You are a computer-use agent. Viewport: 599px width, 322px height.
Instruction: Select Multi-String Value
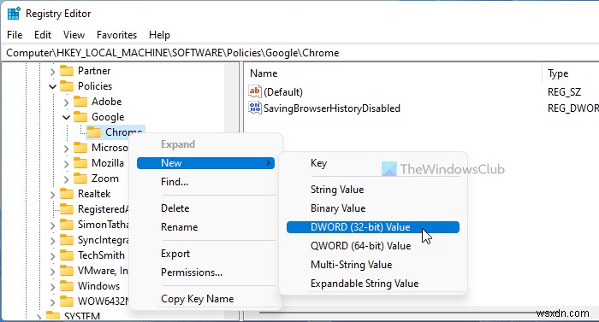(x=373, y=265)
